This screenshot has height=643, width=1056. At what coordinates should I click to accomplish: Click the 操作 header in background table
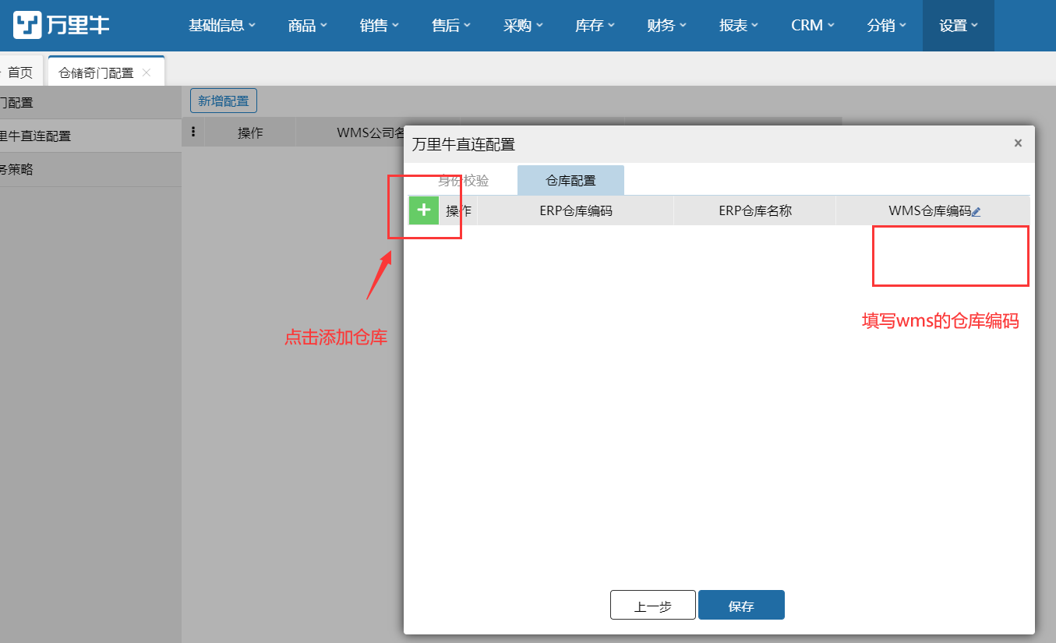[250, 132]
